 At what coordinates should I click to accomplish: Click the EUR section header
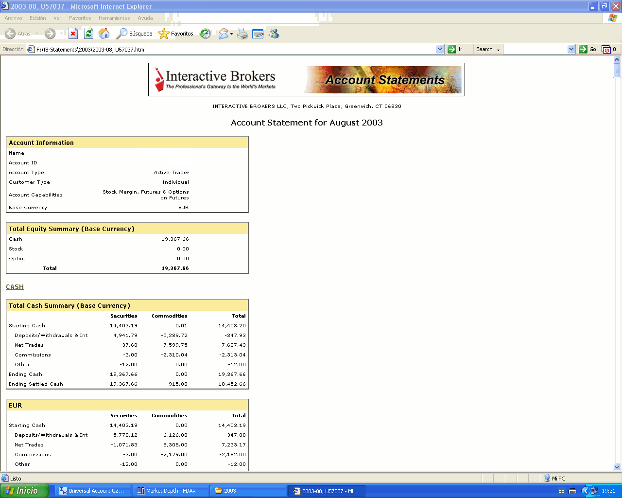click(x=127, y=405)
